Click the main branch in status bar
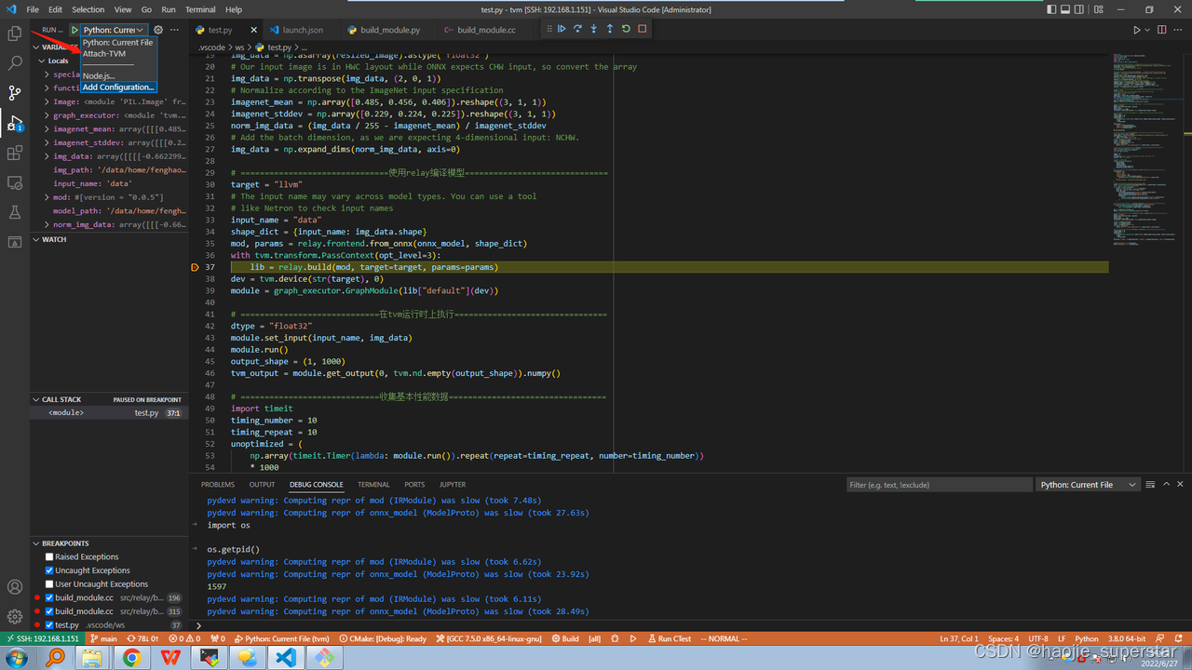 pos(103,639)
